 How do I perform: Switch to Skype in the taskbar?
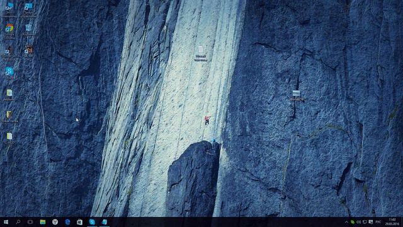pyautogui.click(x=92, y=222)
